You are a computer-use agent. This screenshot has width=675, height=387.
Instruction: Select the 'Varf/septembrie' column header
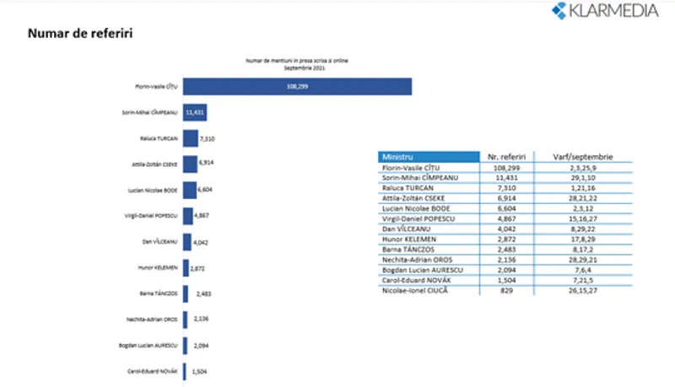(585, 157)
